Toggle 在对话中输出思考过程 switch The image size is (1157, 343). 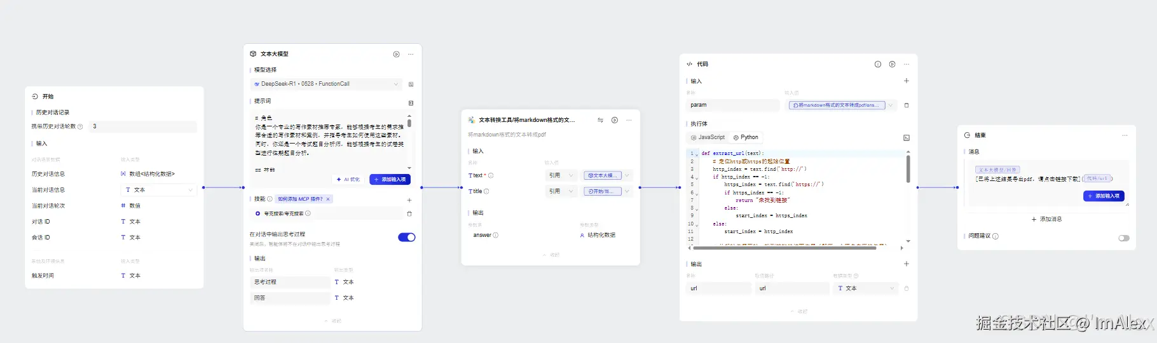(407, 238)
